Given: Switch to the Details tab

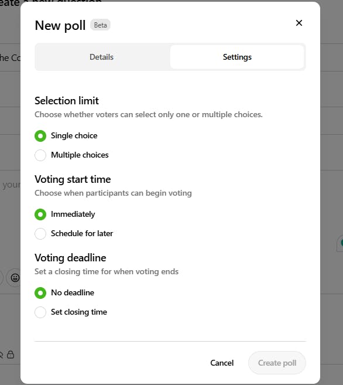Looking at the screenshot, I should click(x=101, y=57).
